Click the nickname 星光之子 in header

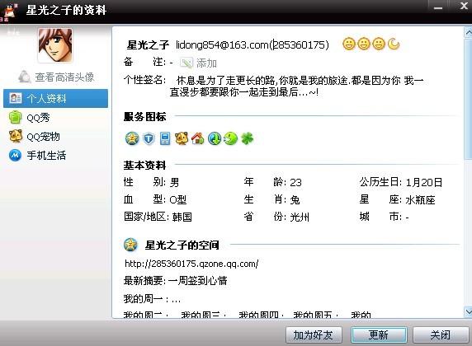[148, 44]
